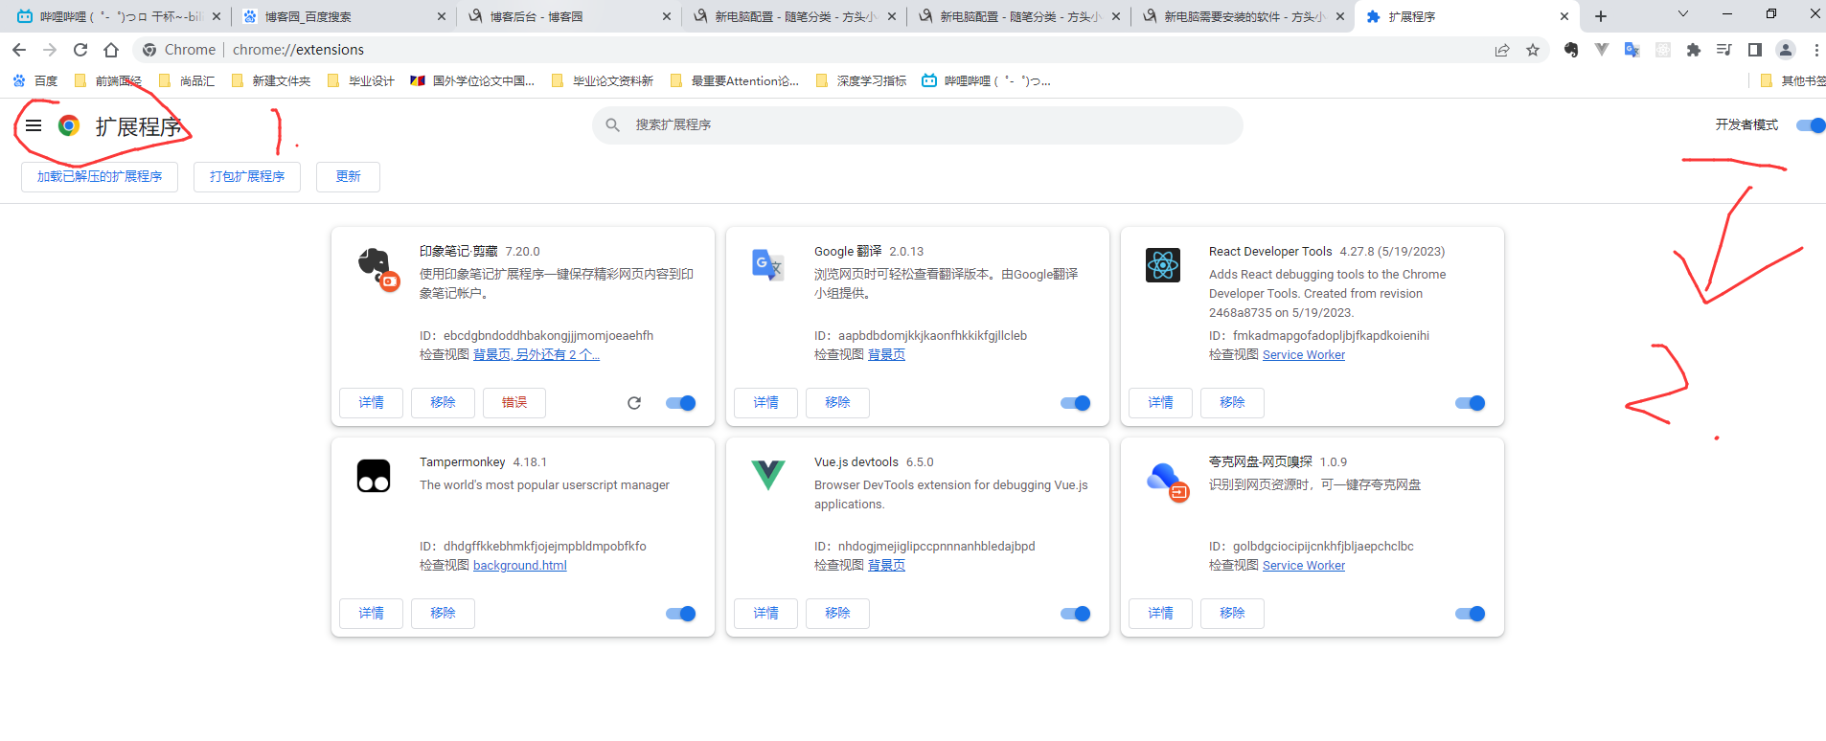Toggle the 夸克网盘-网页嗅探 extension off
This screenshot has height=741, width=1826.
pos(1471,614)
